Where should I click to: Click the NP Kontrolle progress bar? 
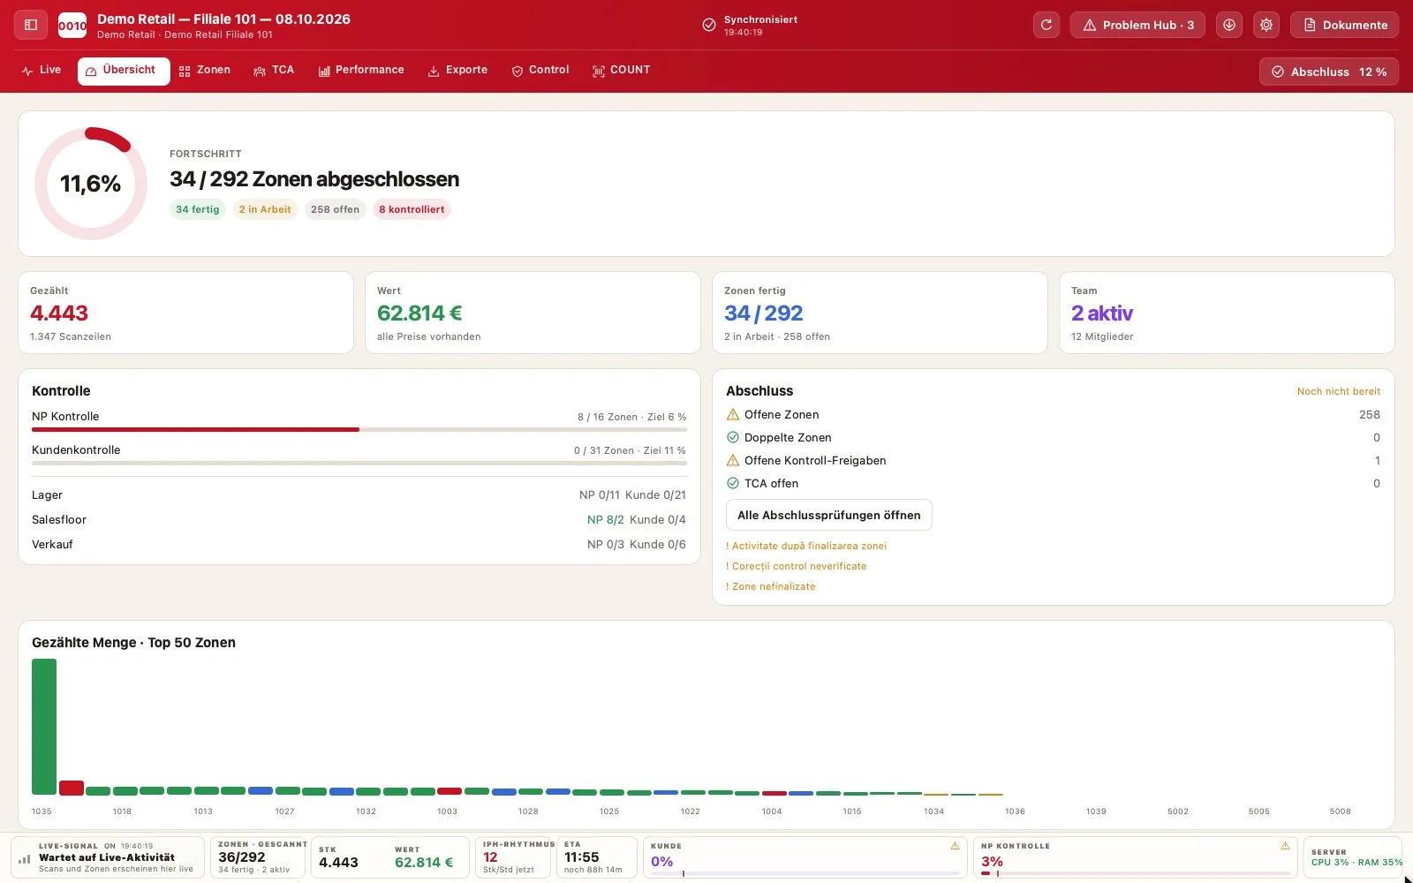[x=359, y=430]
